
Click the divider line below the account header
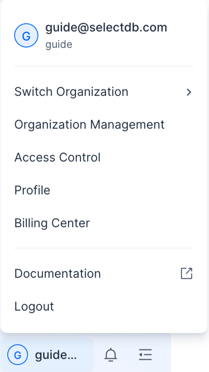click(x=104, y=66)
